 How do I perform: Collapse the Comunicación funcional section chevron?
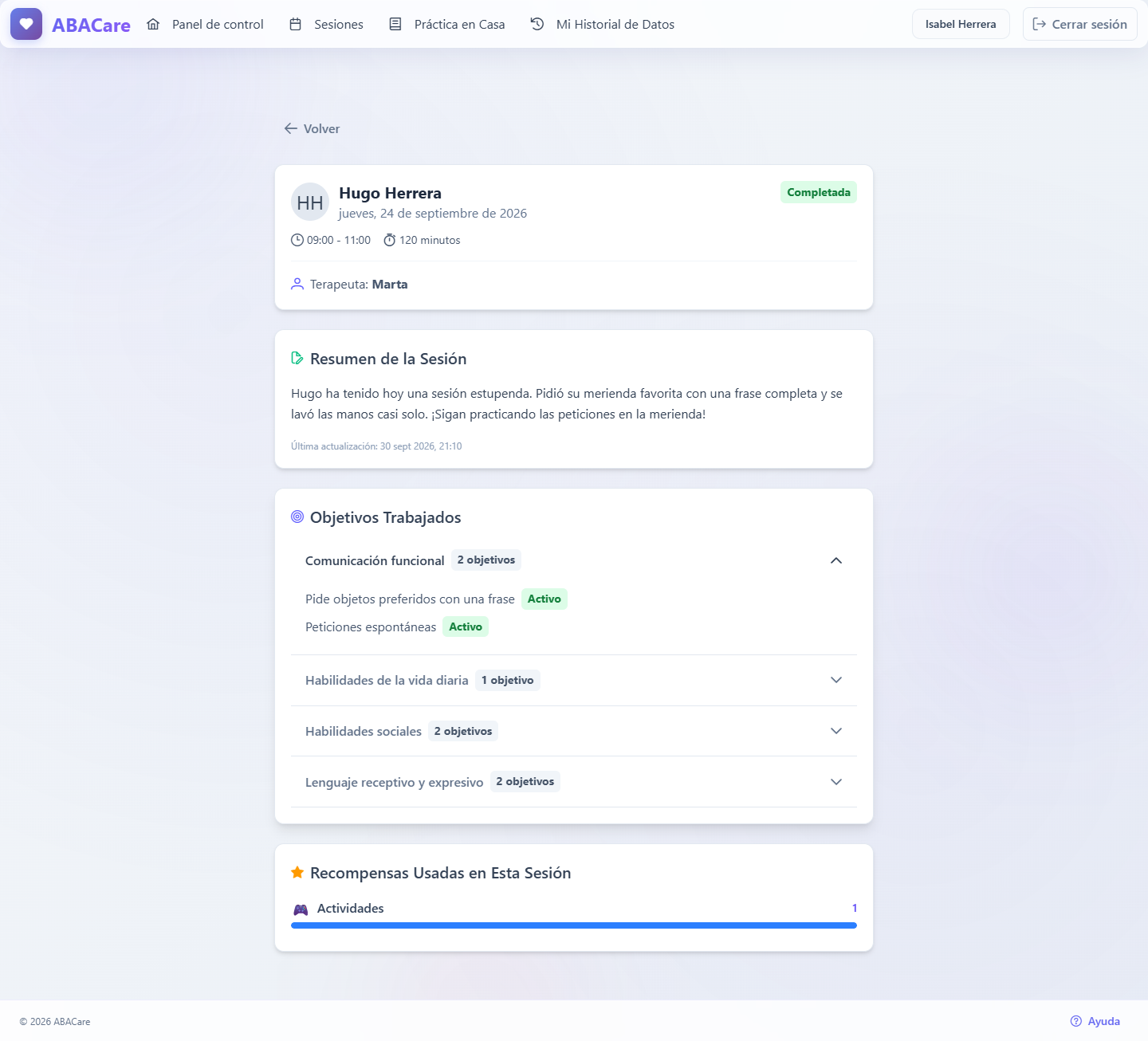click(836, 560)
